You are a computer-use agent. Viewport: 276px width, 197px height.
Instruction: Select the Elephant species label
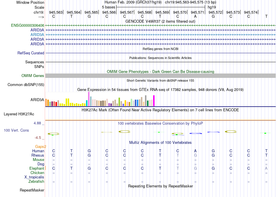coord(37,168)
